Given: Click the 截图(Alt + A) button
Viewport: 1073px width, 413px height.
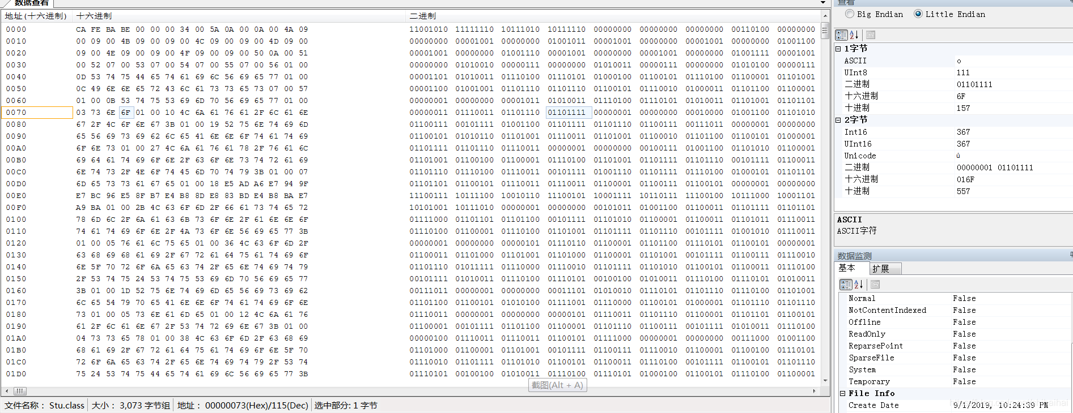Looking at the screenshot, I should (557, 385).
